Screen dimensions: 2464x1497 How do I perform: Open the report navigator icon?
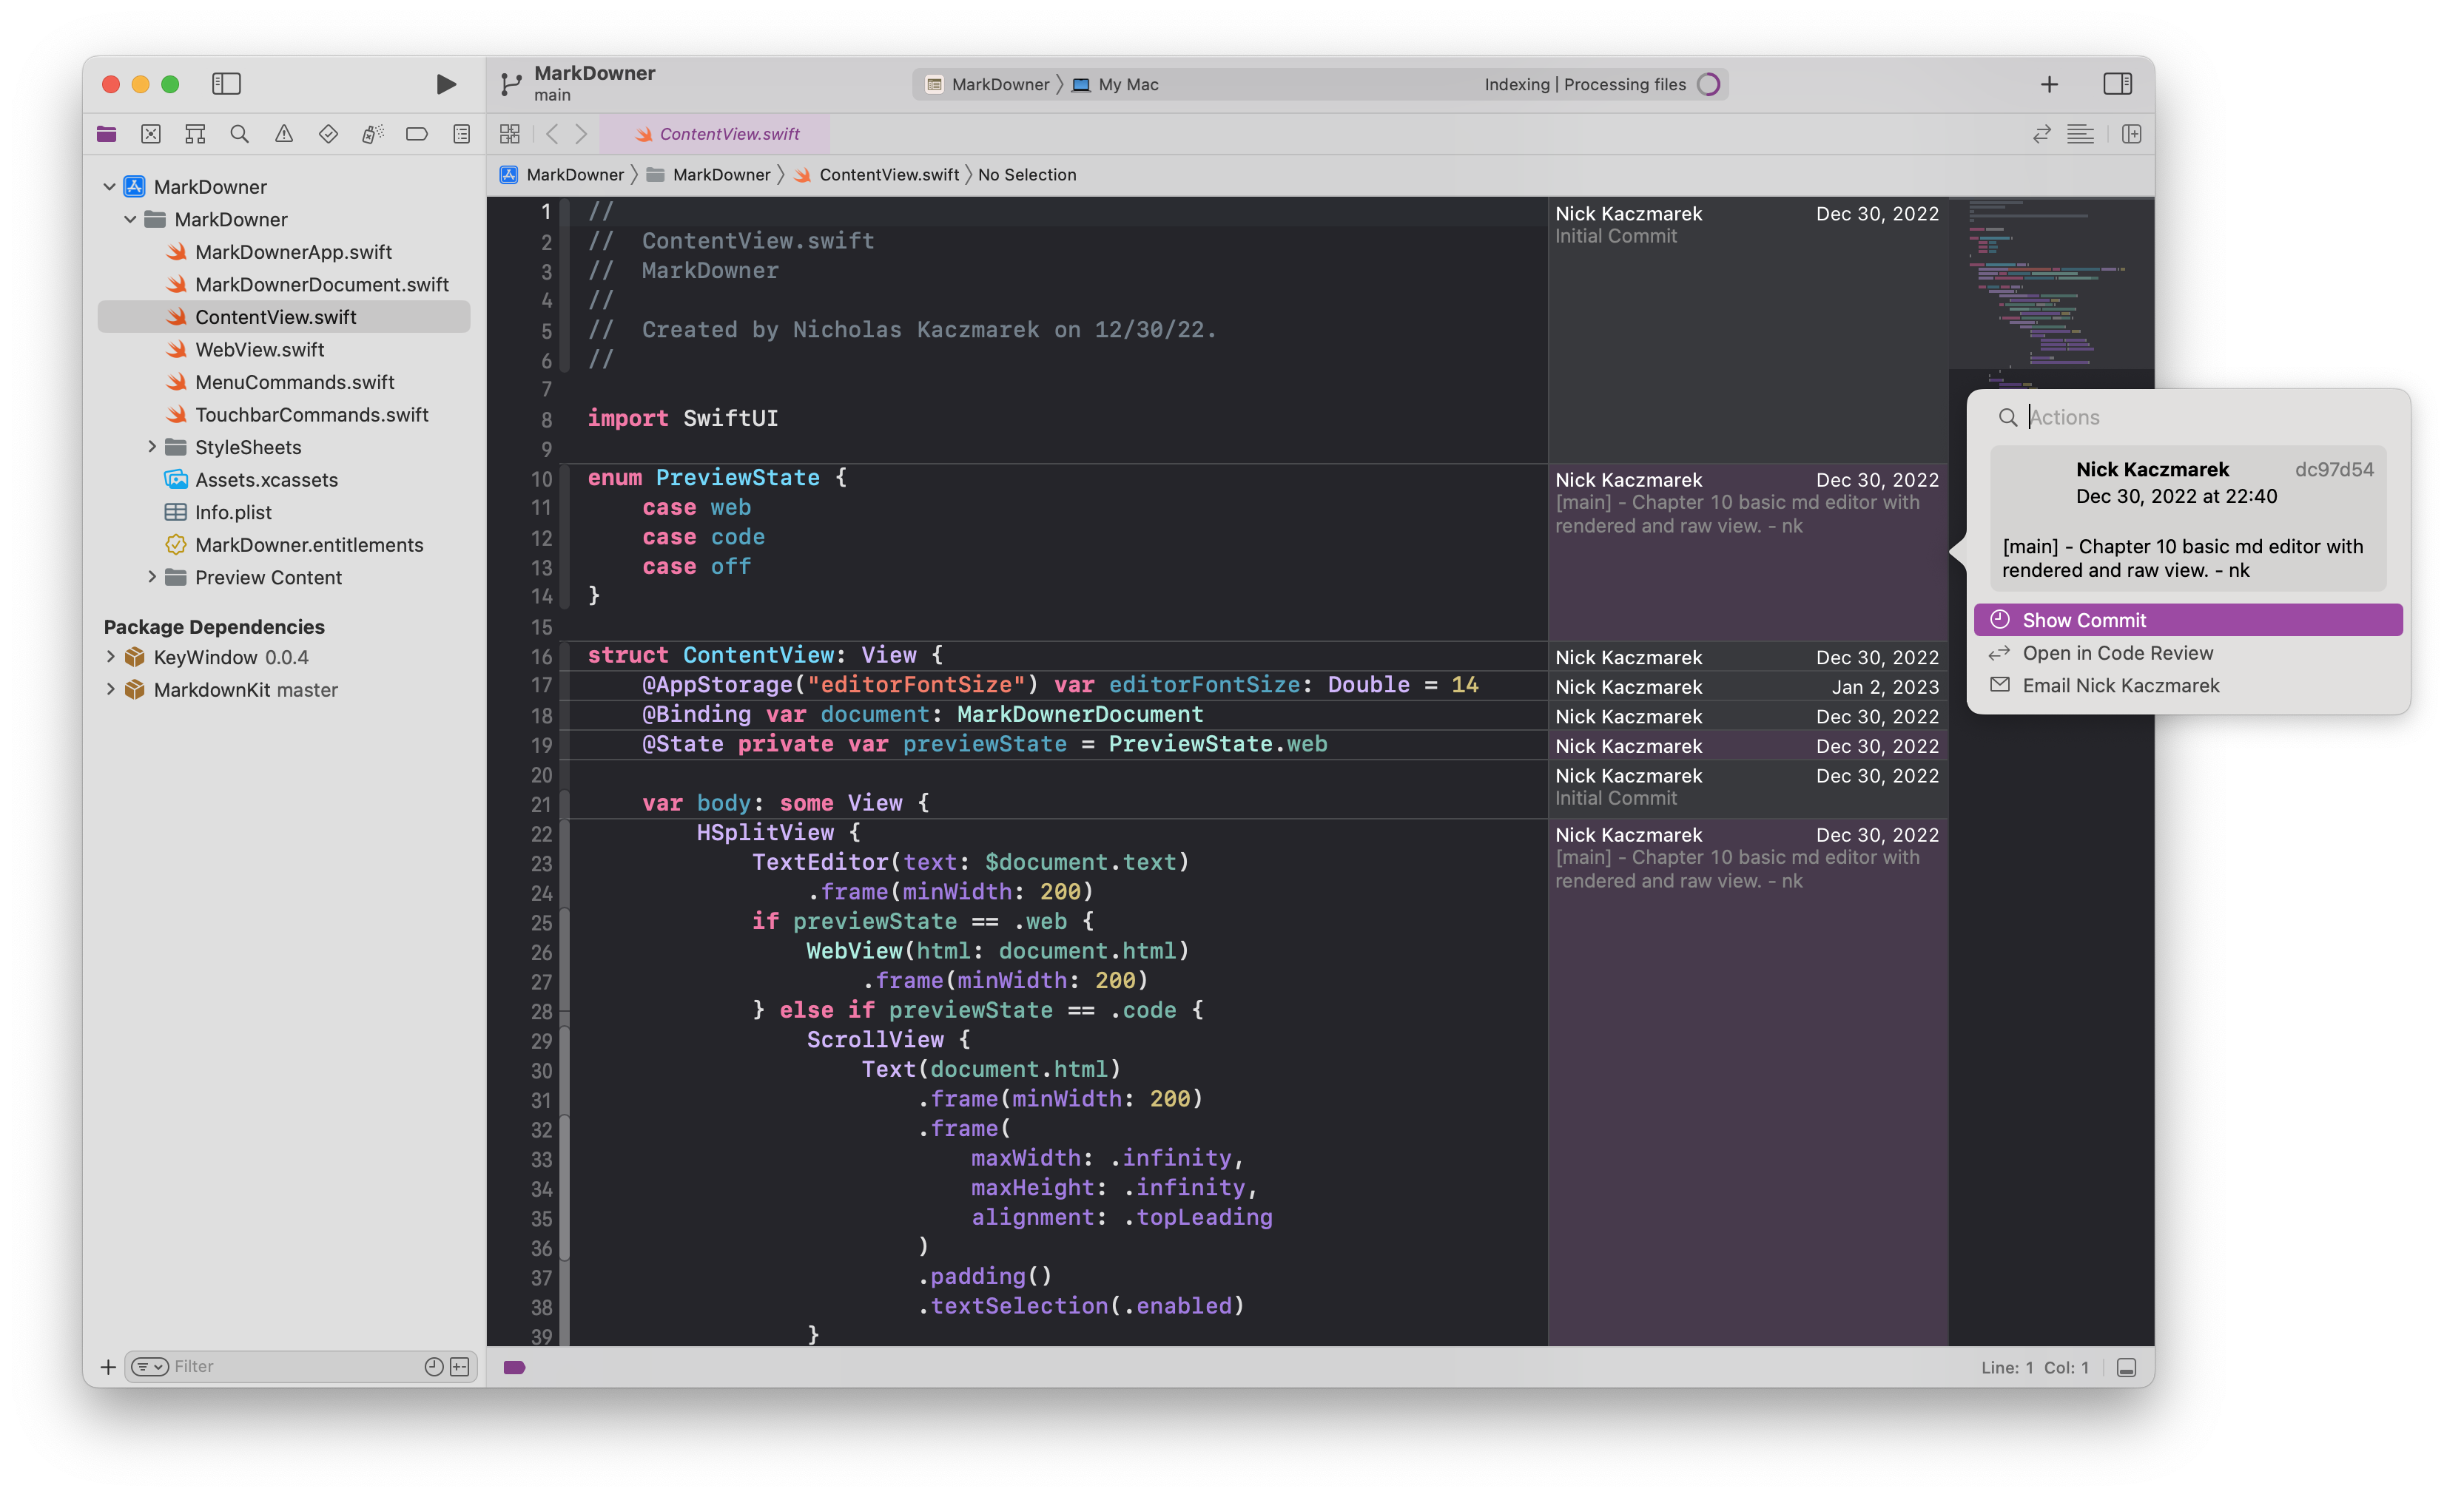[x=461, y=134]
